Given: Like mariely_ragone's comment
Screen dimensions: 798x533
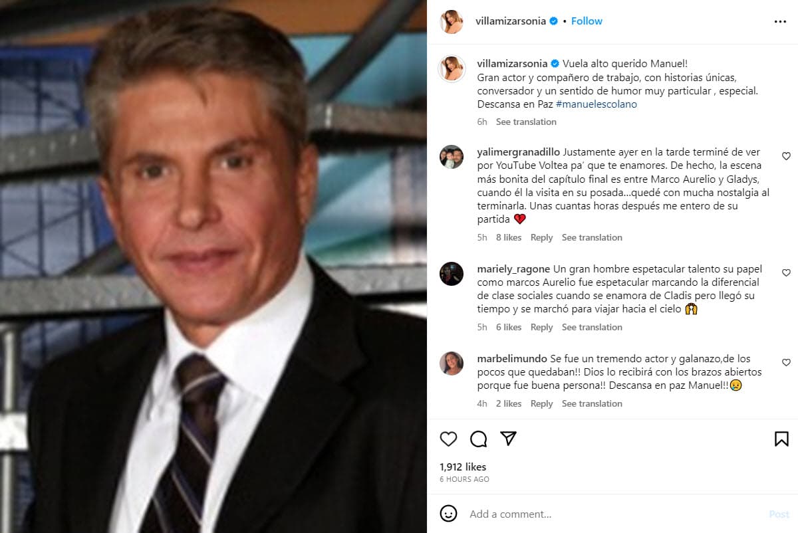Looking at the screenshot, I should (x=786, y=273).
